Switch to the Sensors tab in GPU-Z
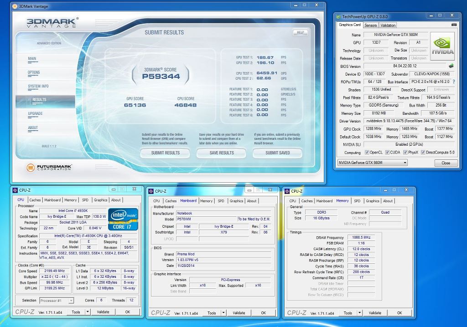This screenshot has width=467, height=327. coord(370,25)
